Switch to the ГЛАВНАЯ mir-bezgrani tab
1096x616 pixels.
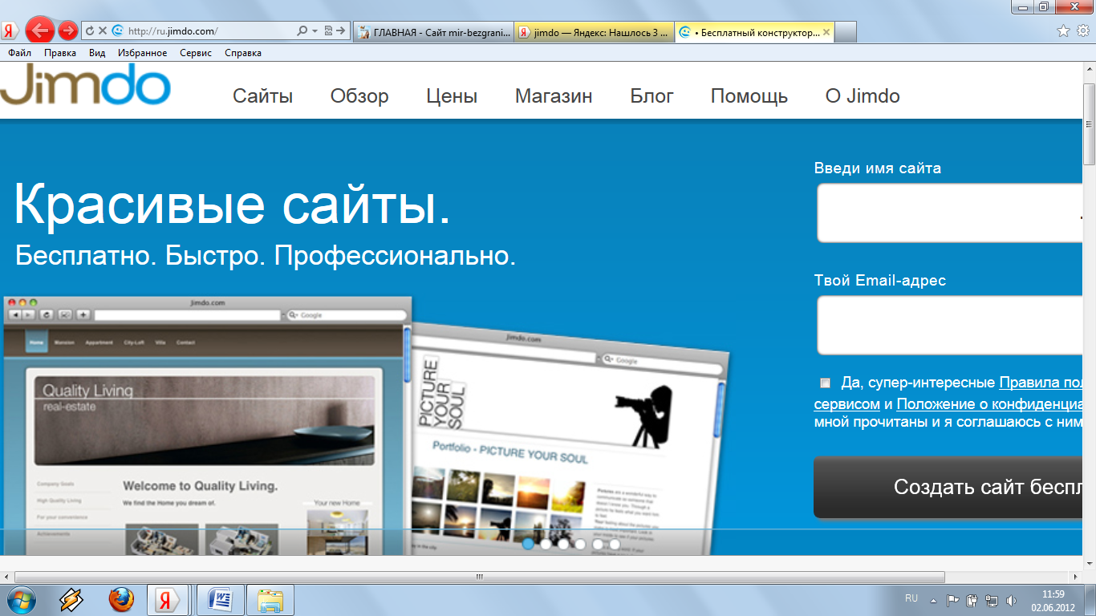(x=432, y=32)
